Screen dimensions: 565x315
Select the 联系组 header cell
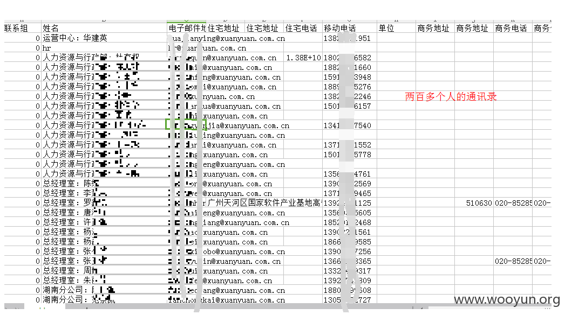tap(22, 28)
